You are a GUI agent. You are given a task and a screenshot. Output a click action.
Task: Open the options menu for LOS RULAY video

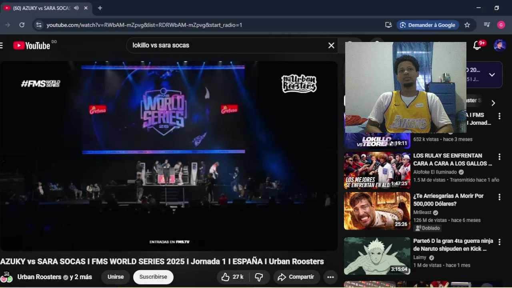(499, 157)
